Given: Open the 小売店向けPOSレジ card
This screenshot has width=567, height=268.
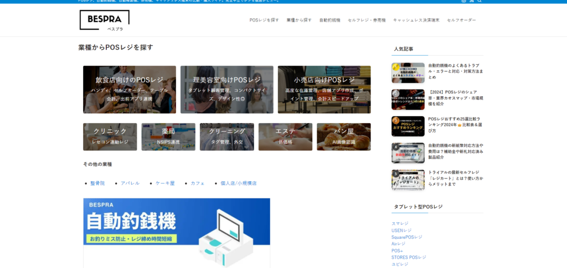Looking at the screenshot, I should coord(324,90).
